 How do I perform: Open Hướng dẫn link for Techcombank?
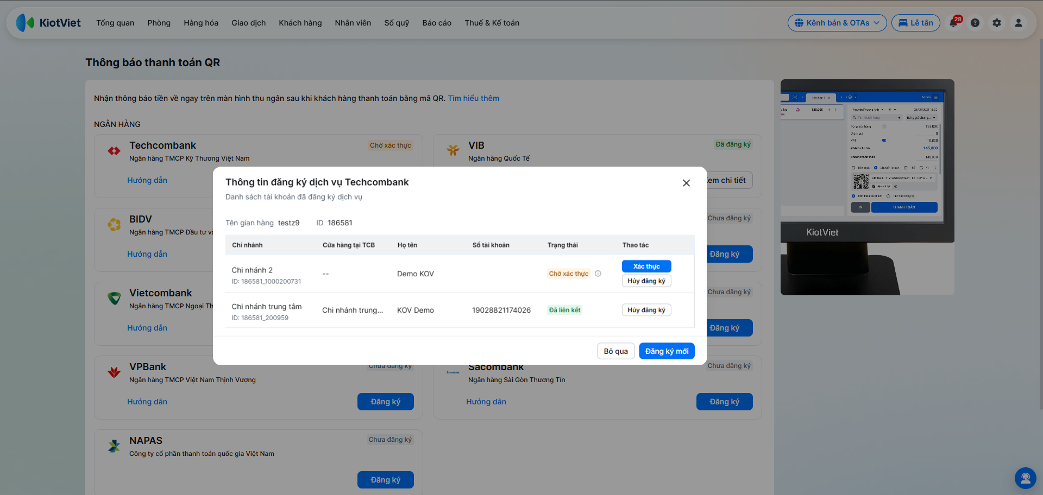click(147, 180)
